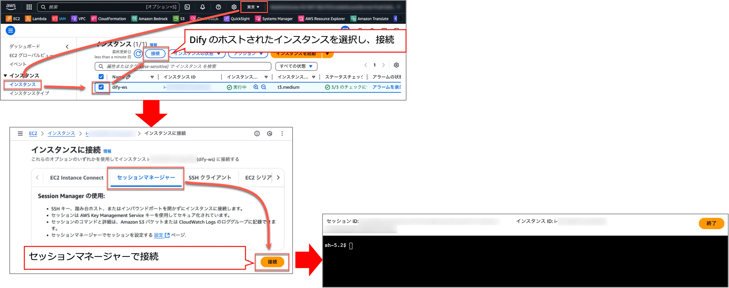The width and height of the screenshot is (729, 288).
Task: Uncheck the dify-ws instance checkbox
Action: click(x=101, y=87)
